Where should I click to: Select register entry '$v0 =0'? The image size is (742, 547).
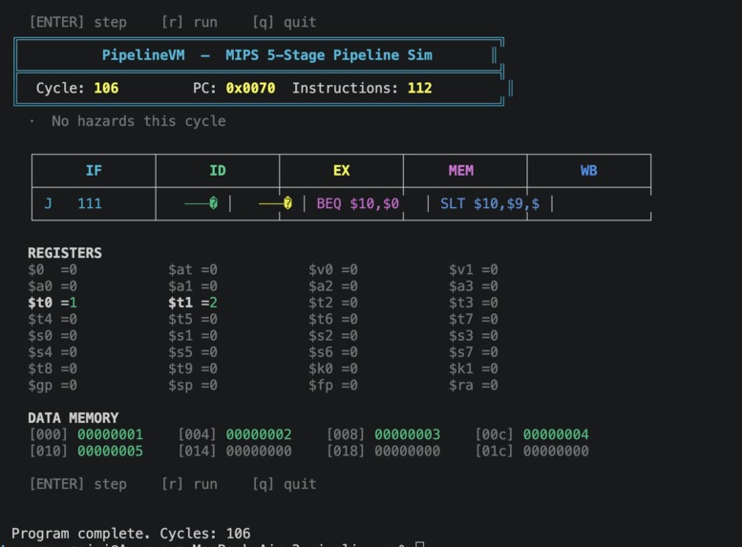tap(333, 270)
